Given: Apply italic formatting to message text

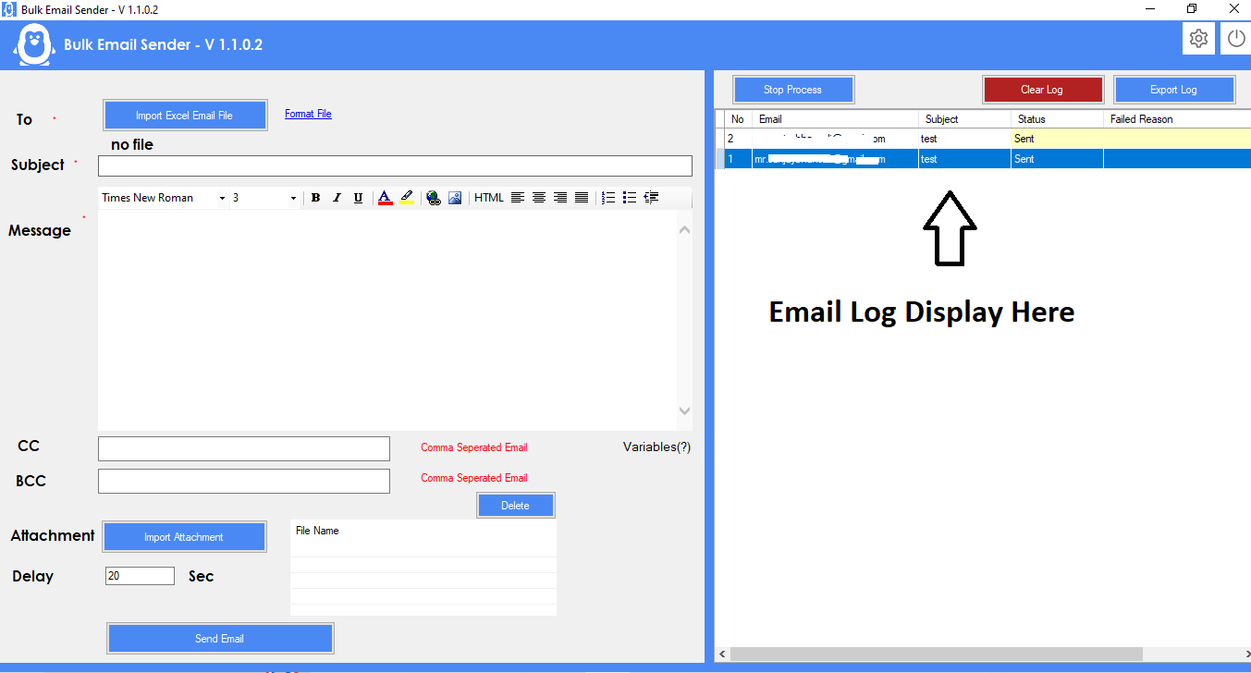Looking at the screenshot, I should click(x=337, y=197).
